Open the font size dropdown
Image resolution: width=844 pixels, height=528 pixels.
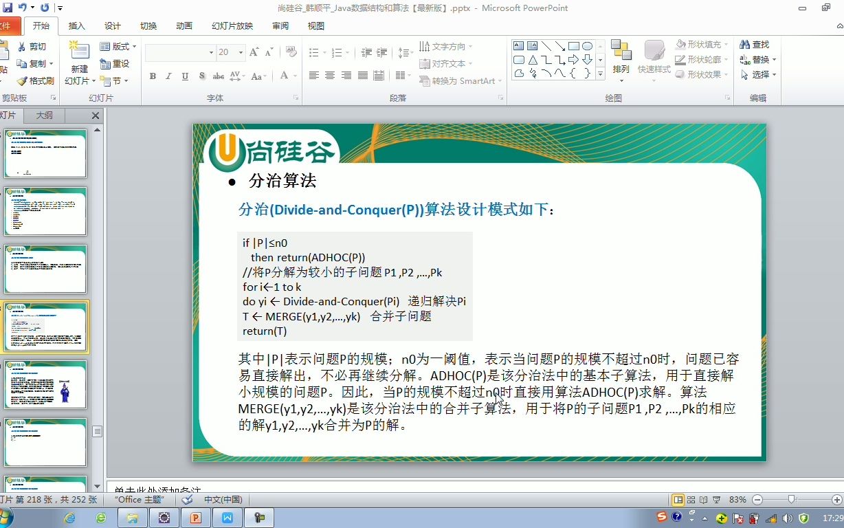point(241,52)
